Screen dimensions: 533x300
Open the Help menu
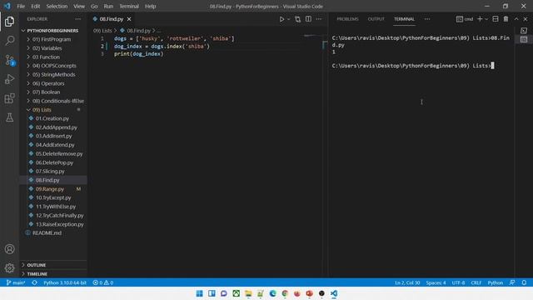click(150, 6)
